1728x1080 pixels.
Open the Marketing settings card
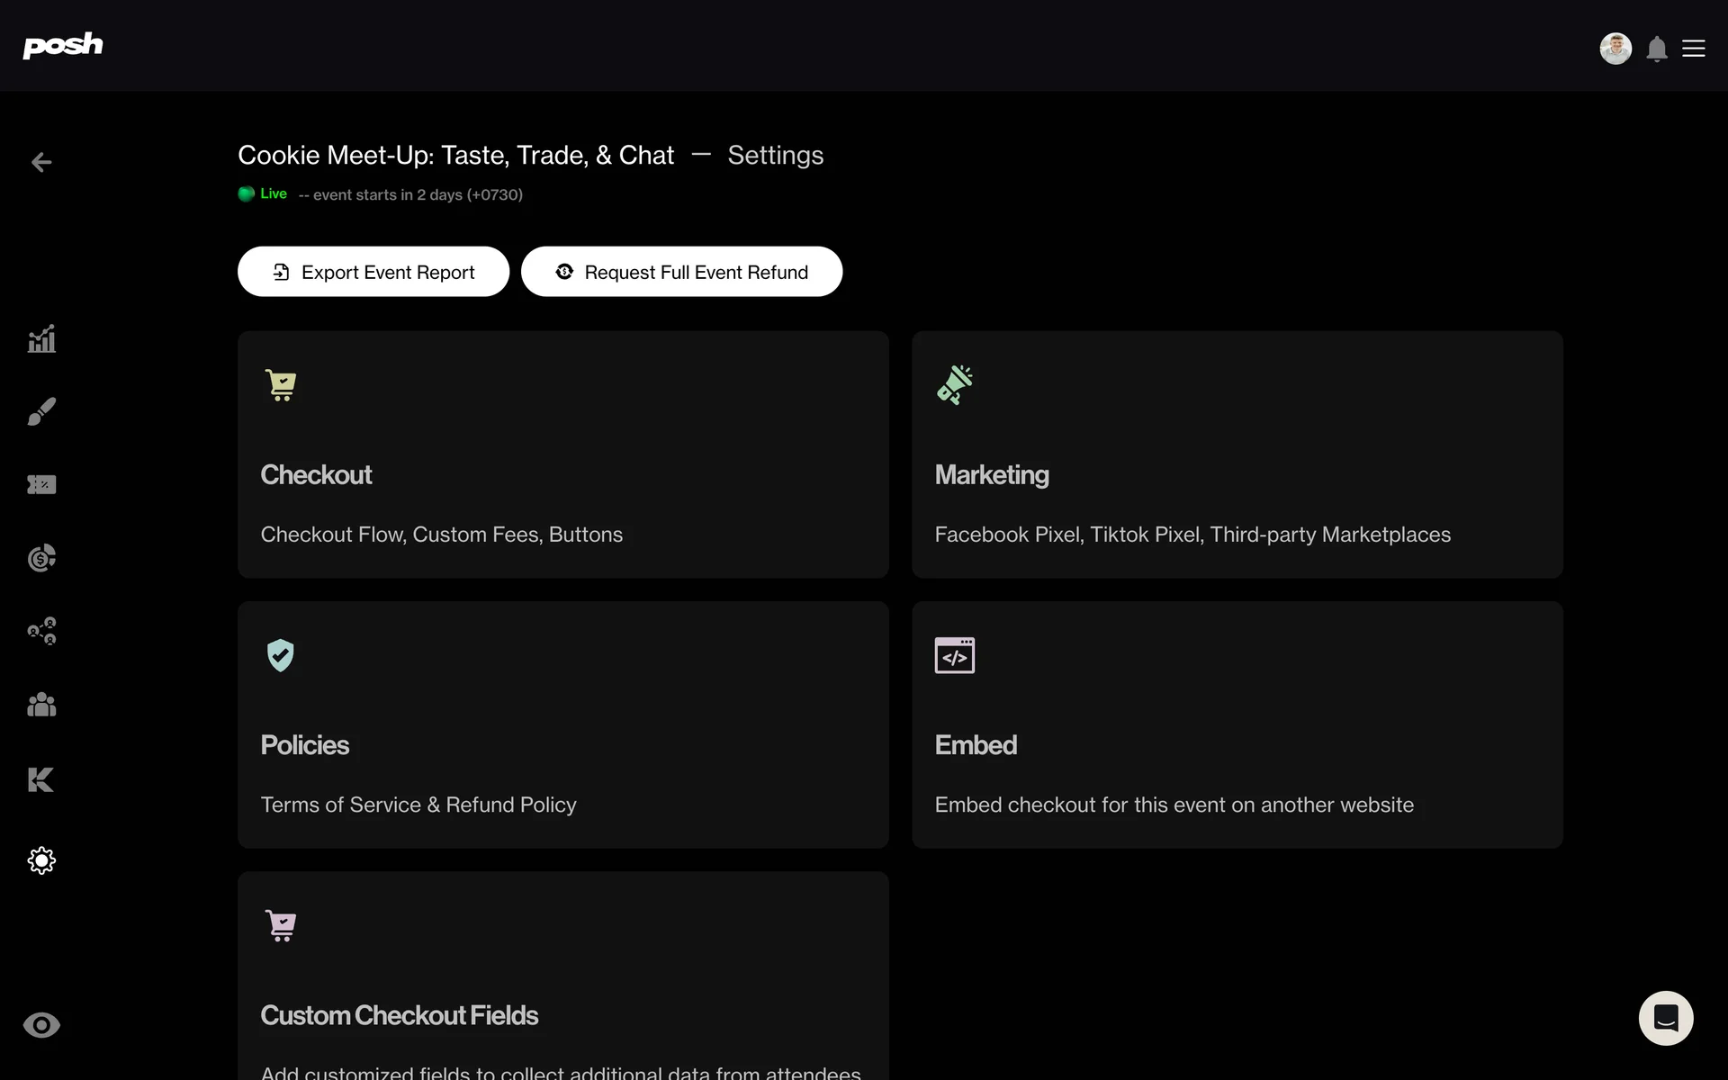coord(1237,454)
